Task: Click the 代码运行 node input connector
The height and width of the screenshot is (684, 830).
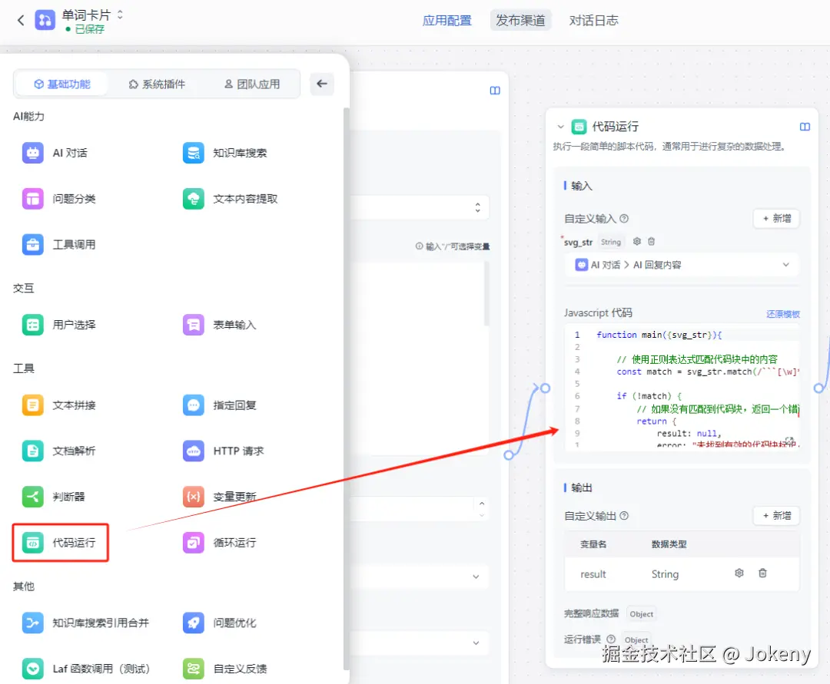Action: coord(545,388)
